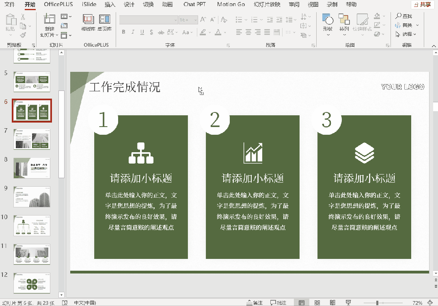
Task: Click the zoom slider handle
Action: [377, 303]
